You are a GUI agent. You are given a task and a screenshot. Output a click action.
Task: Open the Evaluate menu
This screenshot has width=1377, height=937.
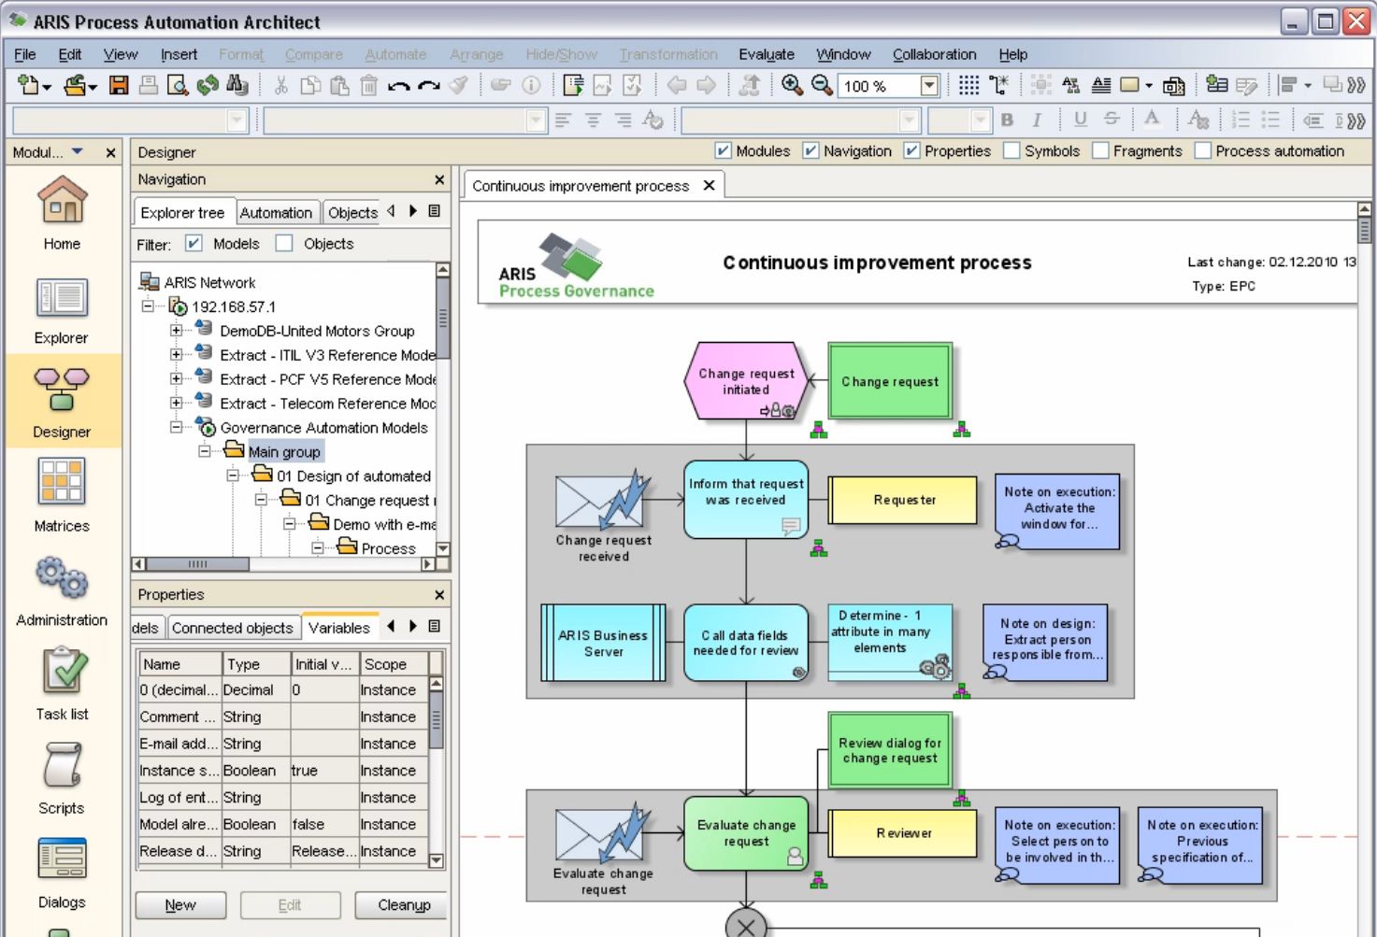click(767, 54)
